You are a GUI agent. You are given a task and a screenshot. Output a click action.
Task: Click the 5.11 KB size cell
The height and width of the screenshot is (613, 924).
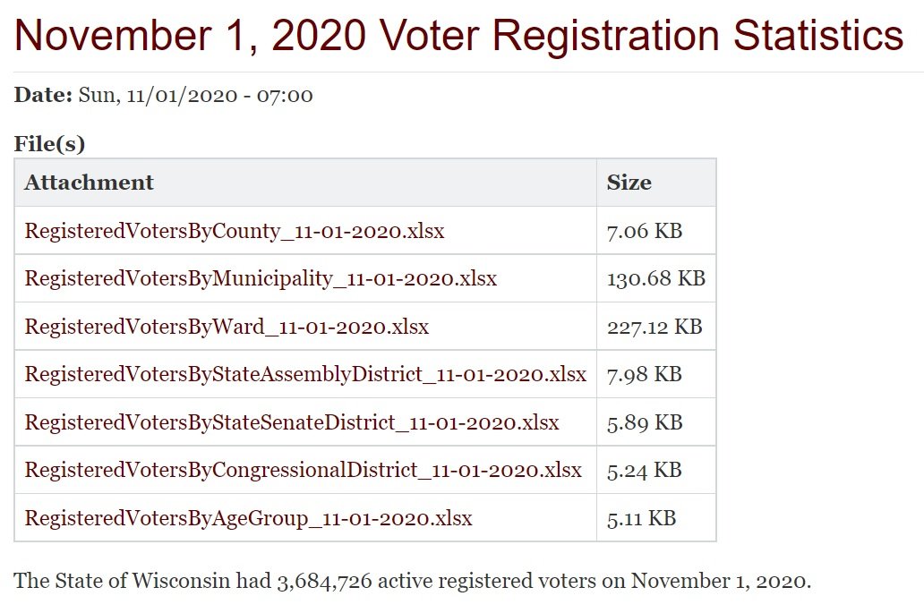[641, 517]
